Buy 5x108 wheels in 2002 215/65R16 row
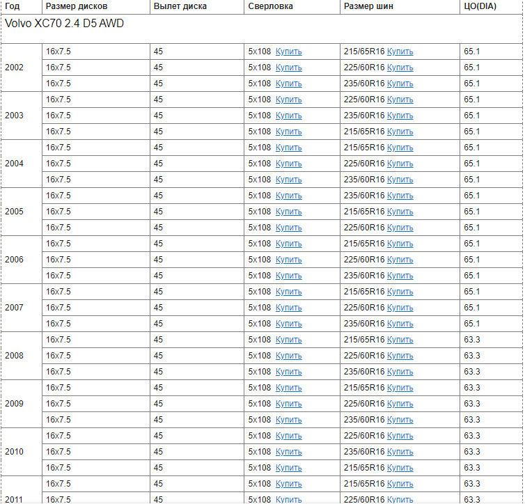Screen dimensions: 525x504 click(289, 52)
